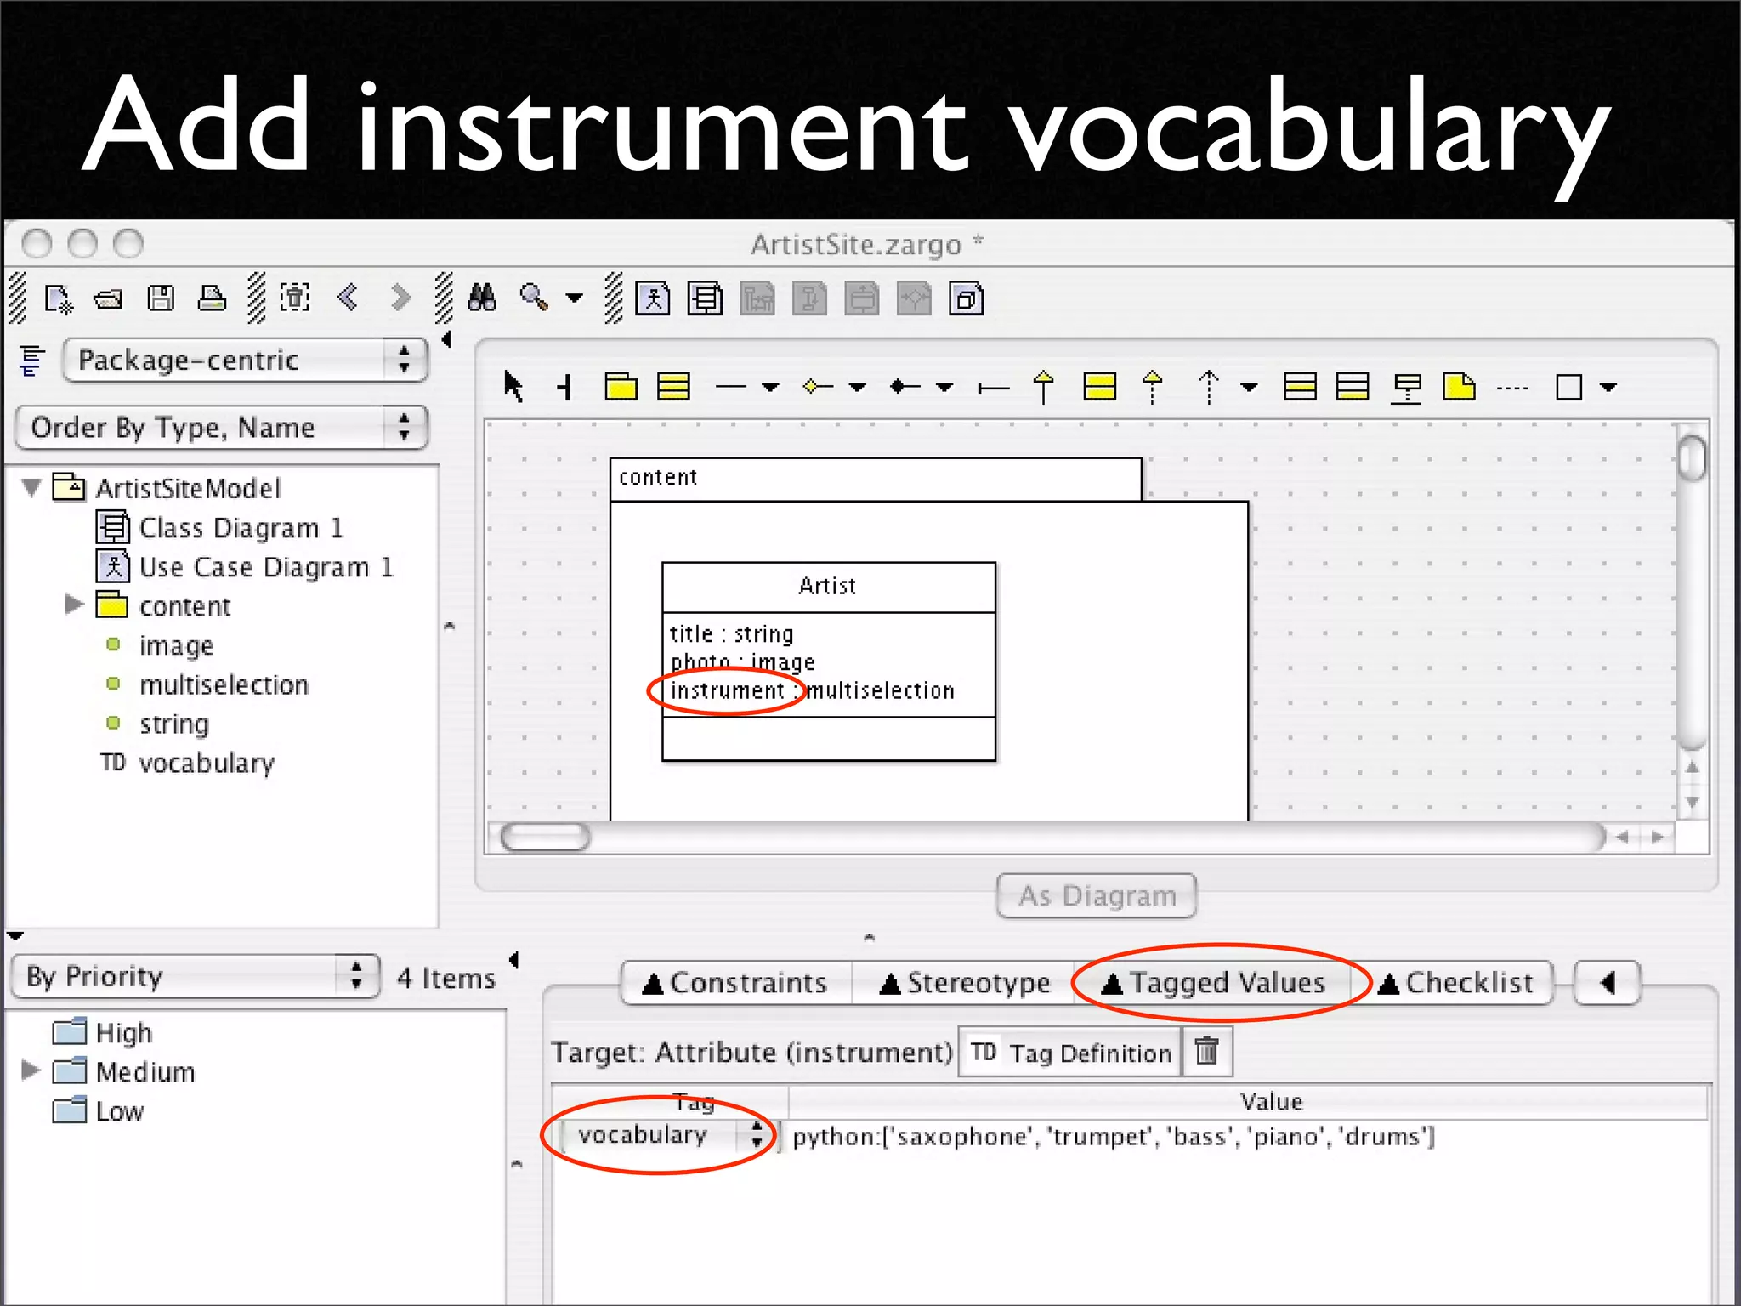Create new Use Case diagram icon
Image resolution: width=1741 pixels, height=1306 pixels.
pos(653,299)
